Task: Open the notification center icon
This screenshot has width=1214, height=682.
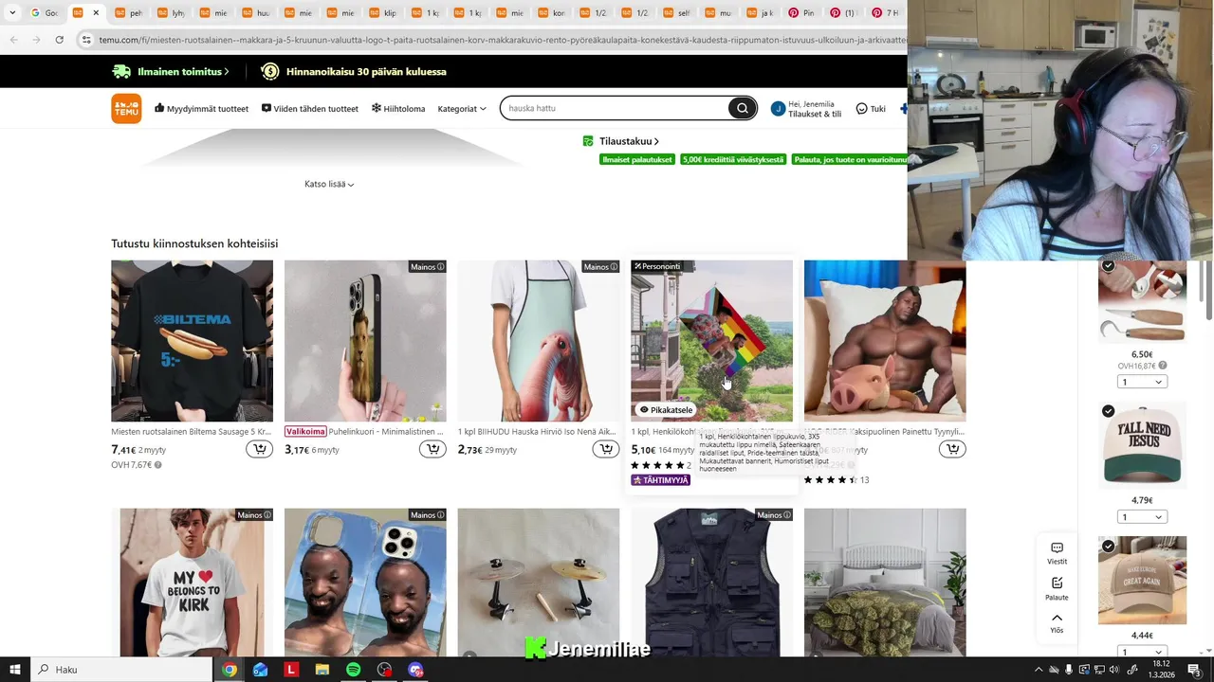Action: tap(1194, 670)
